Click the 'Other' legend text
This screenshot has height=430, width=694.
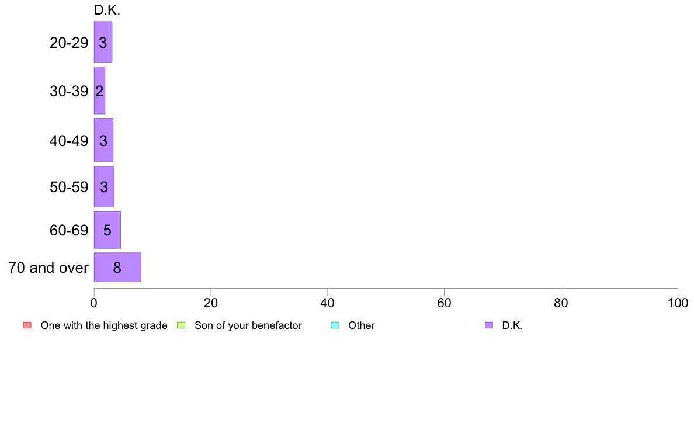point(362,325)
